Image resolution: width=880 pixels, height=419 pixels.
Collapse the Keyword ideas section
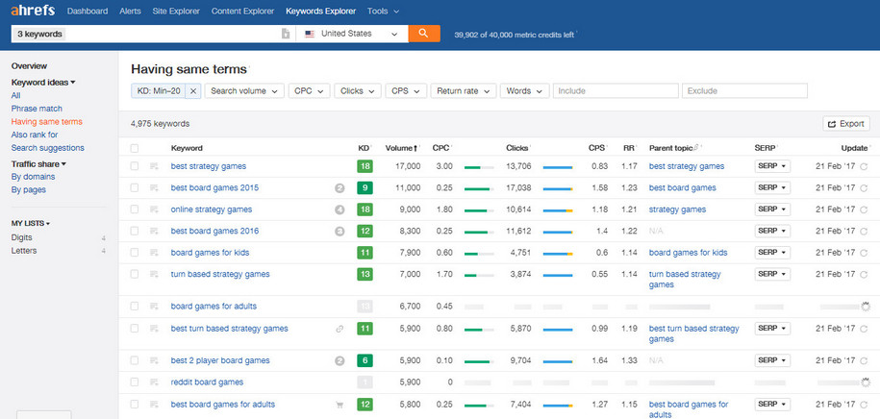[x=43, y=82]
